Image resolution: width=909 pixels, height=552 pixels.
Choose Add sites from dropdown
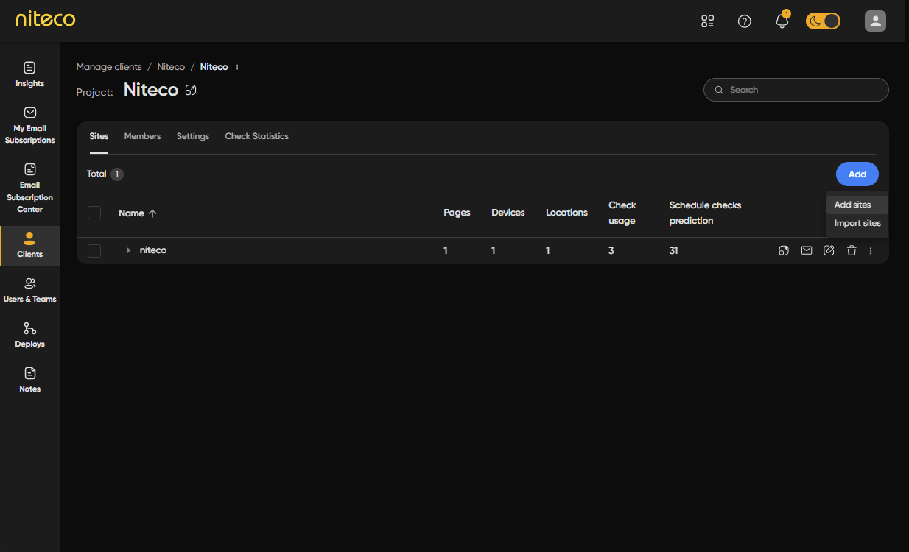(x=857, y=205)
